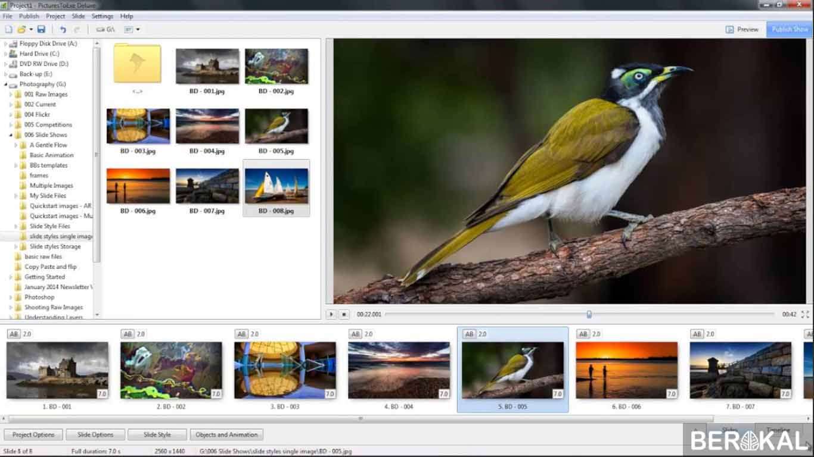Open the view mode dropdown arrow
Viewport: 814px width, 457px height.
(x=138, y=29)
